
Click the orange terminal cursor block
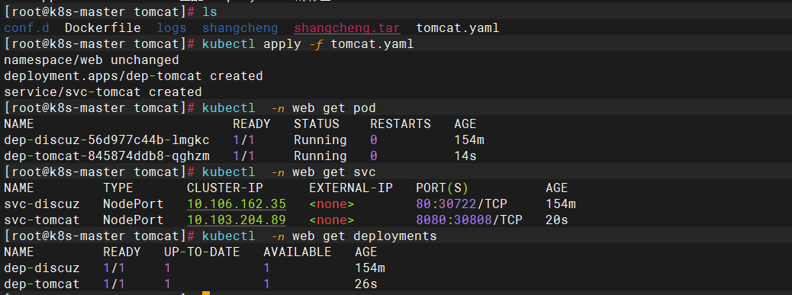tap(205, 293)
